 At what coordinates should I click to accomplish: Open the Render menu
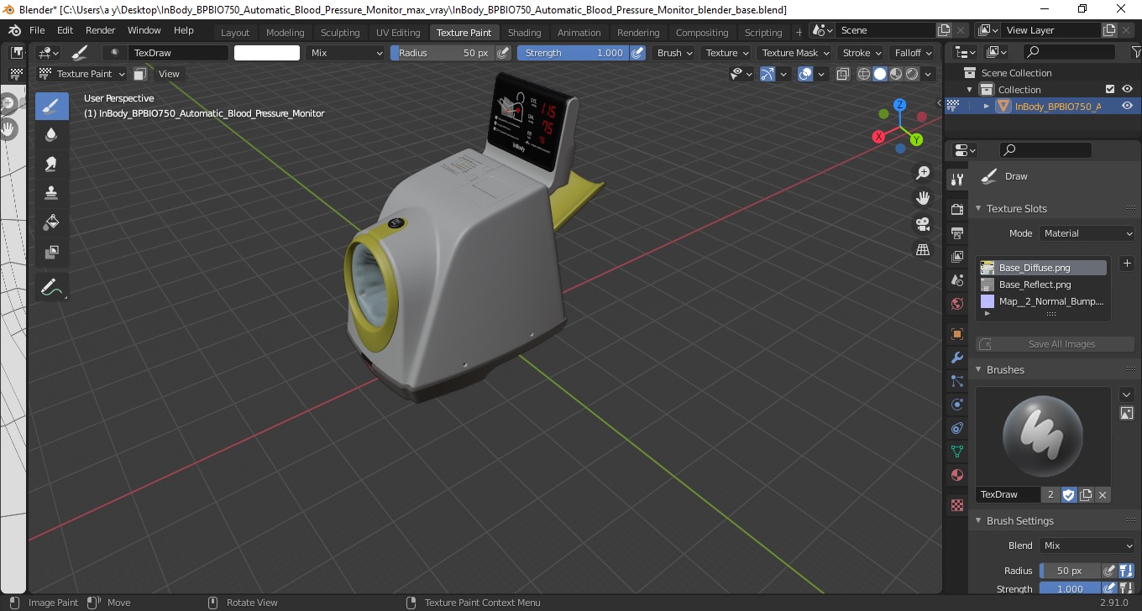click(x=101, y=30)
